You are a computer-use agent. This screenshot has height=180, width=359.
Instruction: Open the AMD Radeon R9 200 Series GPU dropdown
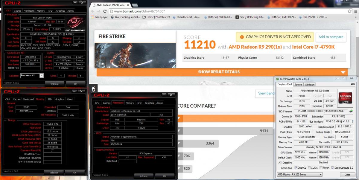[299, 174]
